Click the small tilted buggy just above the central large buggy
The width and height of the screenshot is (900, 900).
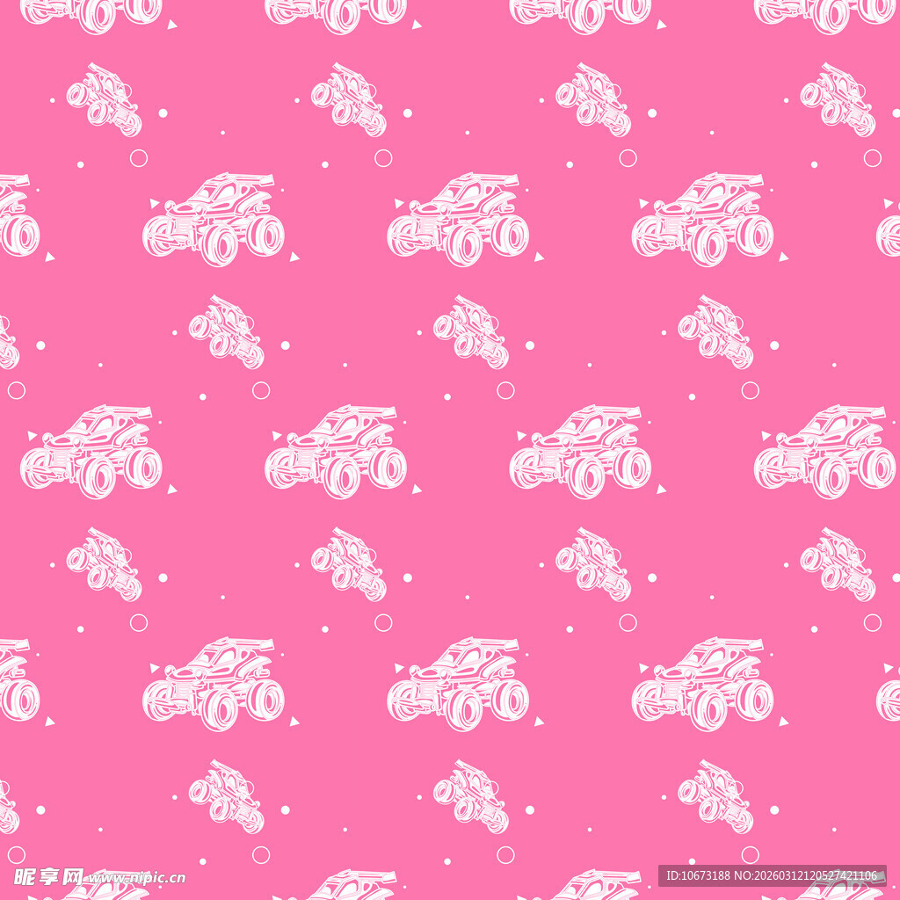[x=471, y=332]
